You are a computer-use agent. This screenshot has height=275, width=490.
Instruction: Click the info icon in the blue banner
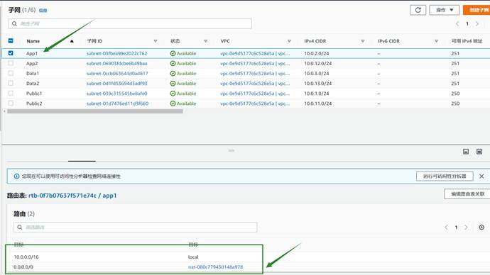(16, 176)
